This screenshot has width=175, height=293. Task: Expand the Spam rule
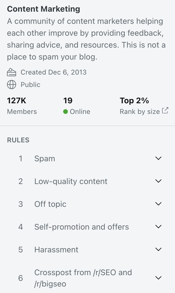tap(158, 158)
